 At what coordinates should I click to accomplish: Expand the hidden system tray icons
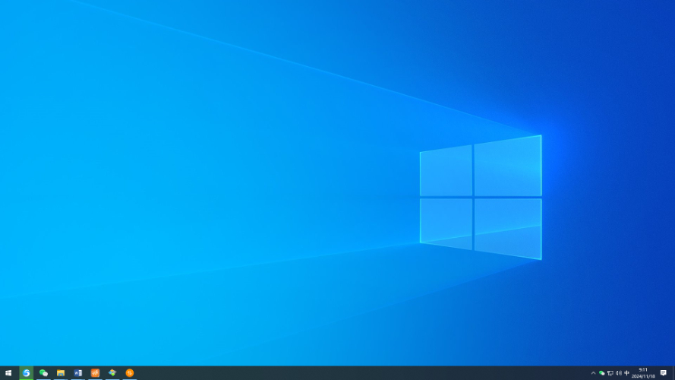tap(593, 373)
